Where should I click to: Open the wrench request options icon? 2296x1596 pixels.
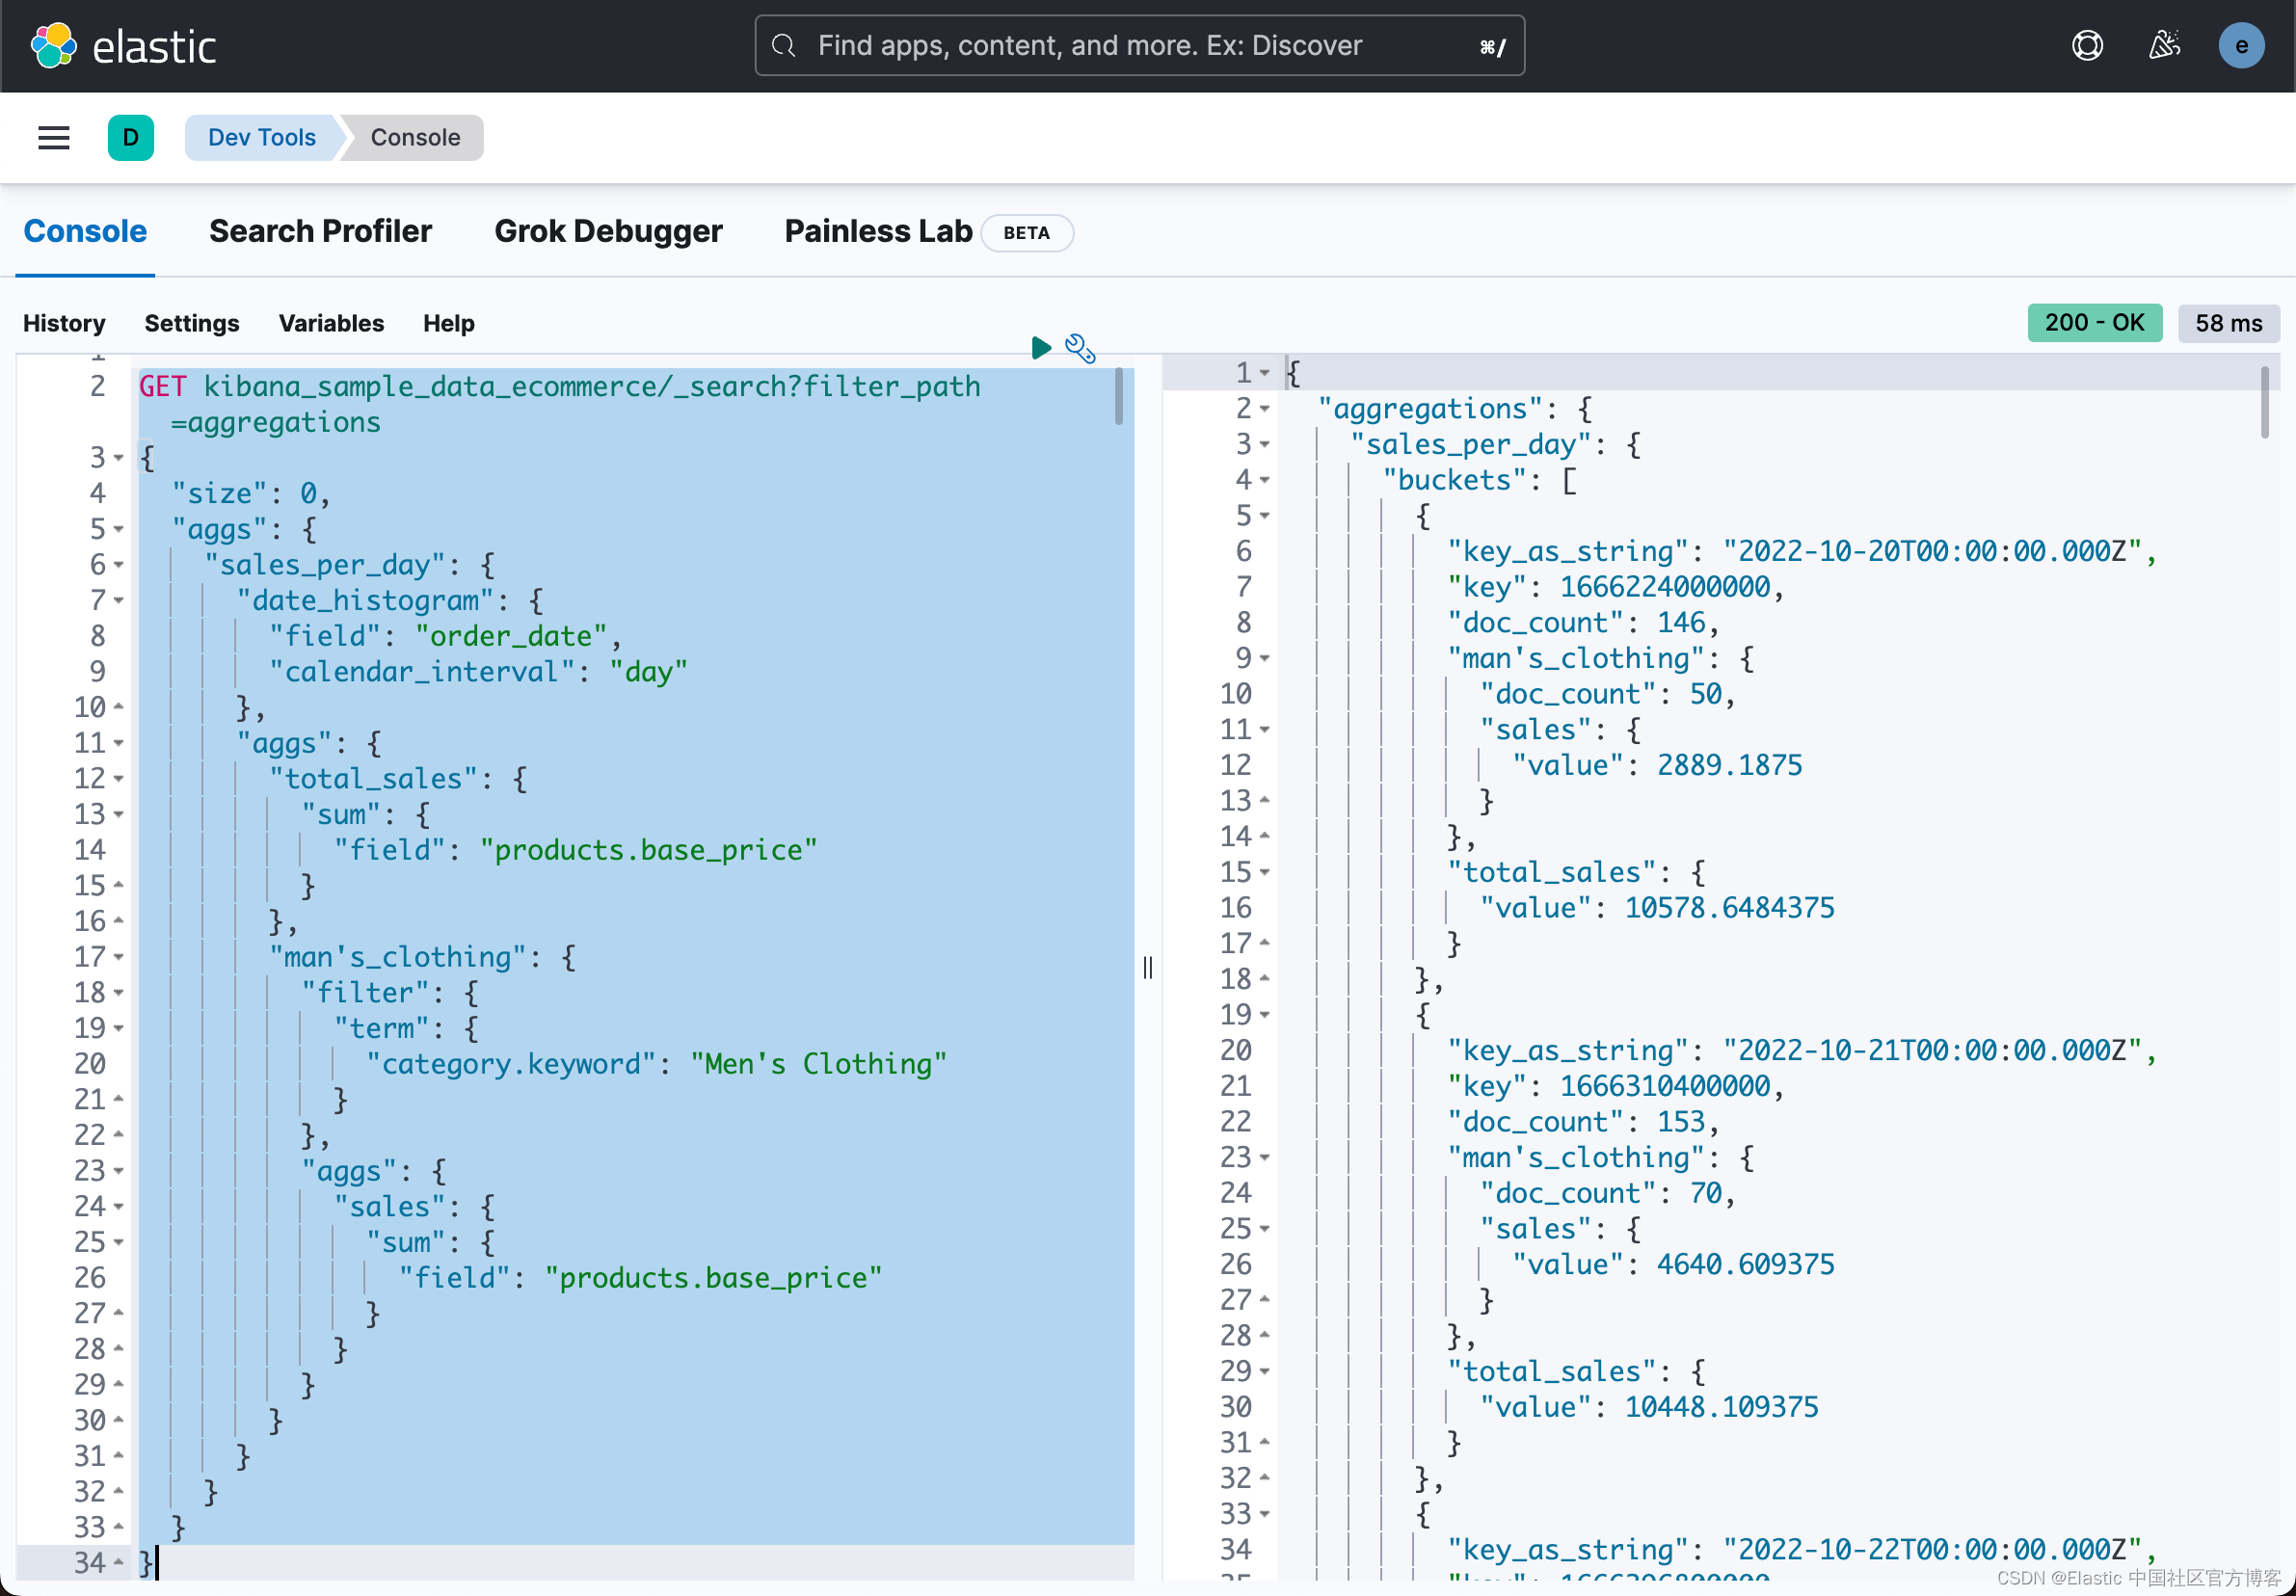pyautogui.click(x=1080, y=348)
